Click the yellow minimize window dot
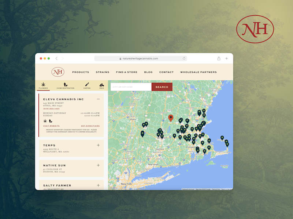Viewport: 293px width, 219px height. (45, 58)
